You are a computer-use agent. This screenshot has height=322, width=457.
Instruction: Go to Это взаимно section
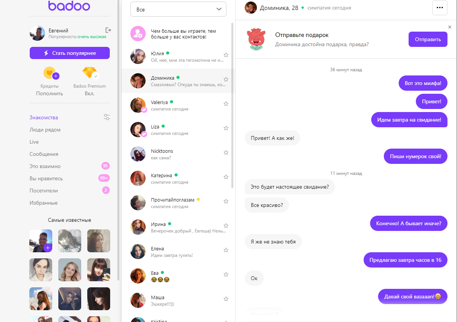click(45, 166)
